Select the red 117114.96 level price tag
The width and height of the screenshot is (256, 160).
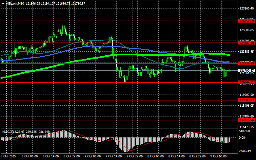click(246, 120)
